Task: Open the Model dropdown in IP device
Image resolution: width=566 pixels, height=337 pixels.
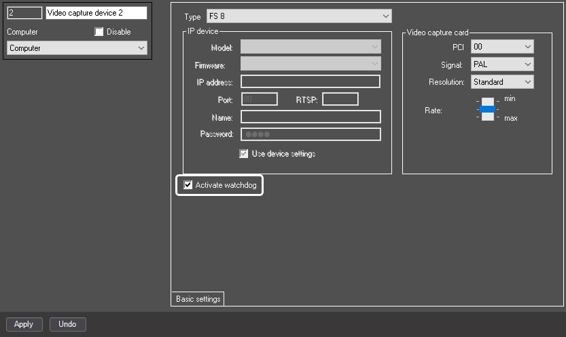Action: pyautogui.click(x=311, y=47)
